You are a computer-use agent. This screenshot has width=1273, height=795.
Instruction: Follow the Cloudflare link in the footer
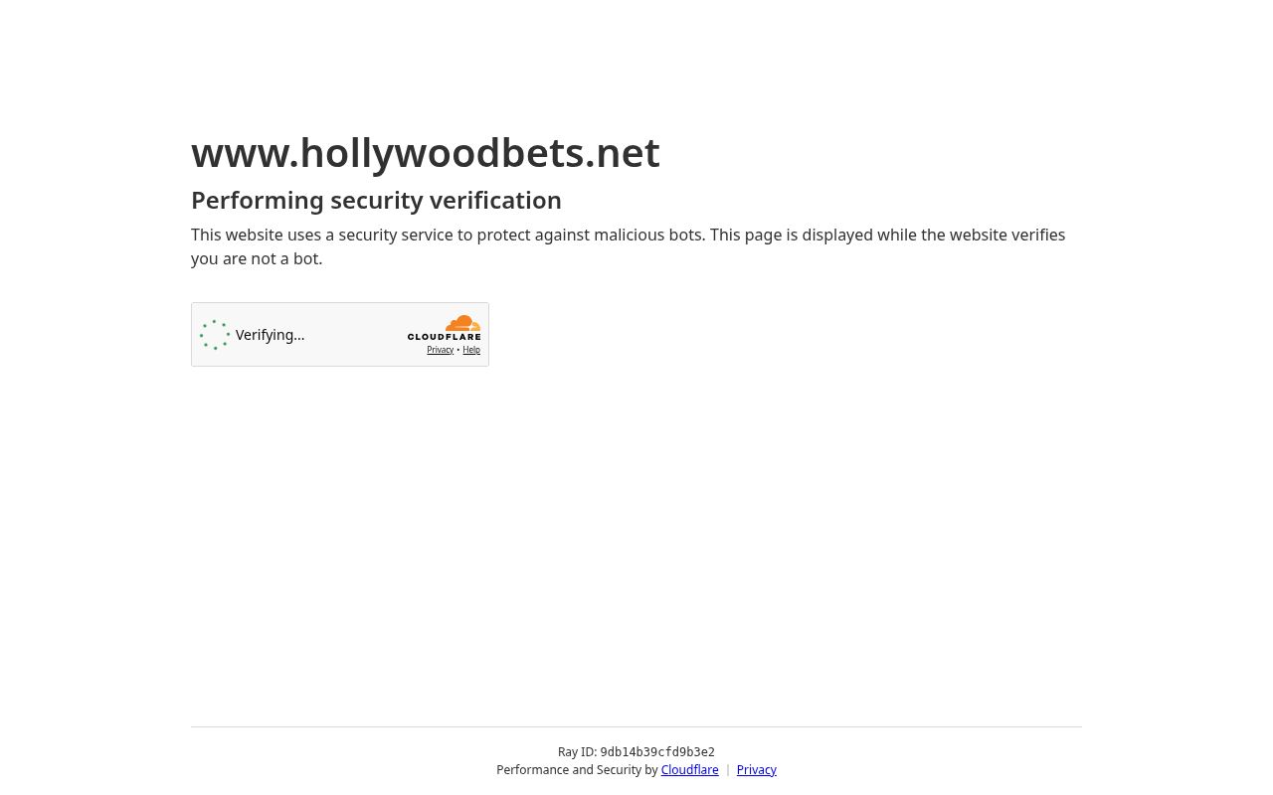click(689, 770)
